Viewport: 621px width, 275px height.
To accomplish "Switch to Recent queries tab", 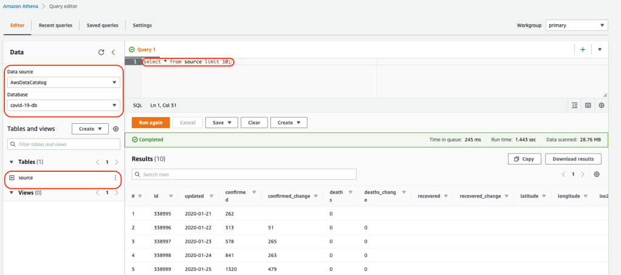I will coord(55,25).
